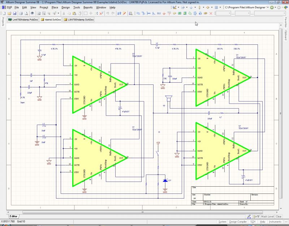The image size is (289, 226).
Task: Cut selection with scissors icon
Action: coord(64,13)
